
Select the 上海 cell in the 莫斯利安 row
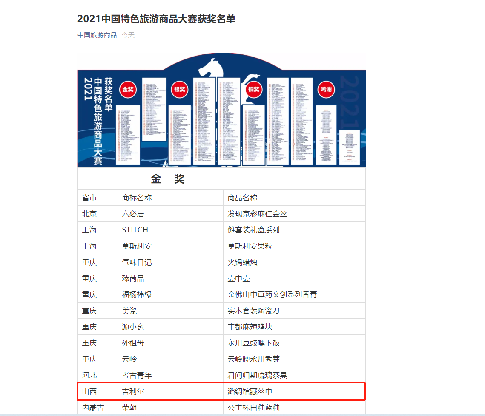pyautogui.click(x=98, y=246)
